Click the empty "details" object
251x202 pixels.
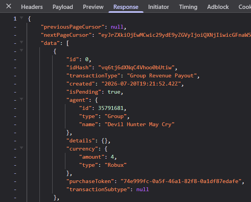[104, 140]
